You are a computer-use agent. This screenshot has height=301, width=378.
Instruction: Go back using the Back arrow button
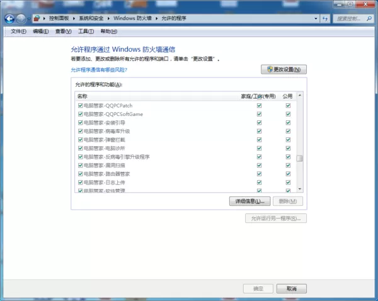[9, 19]
